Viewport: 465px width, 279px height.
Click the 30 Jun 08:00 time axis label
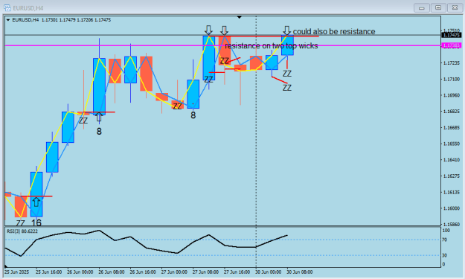pyautogui.click(x=300, y=272)
